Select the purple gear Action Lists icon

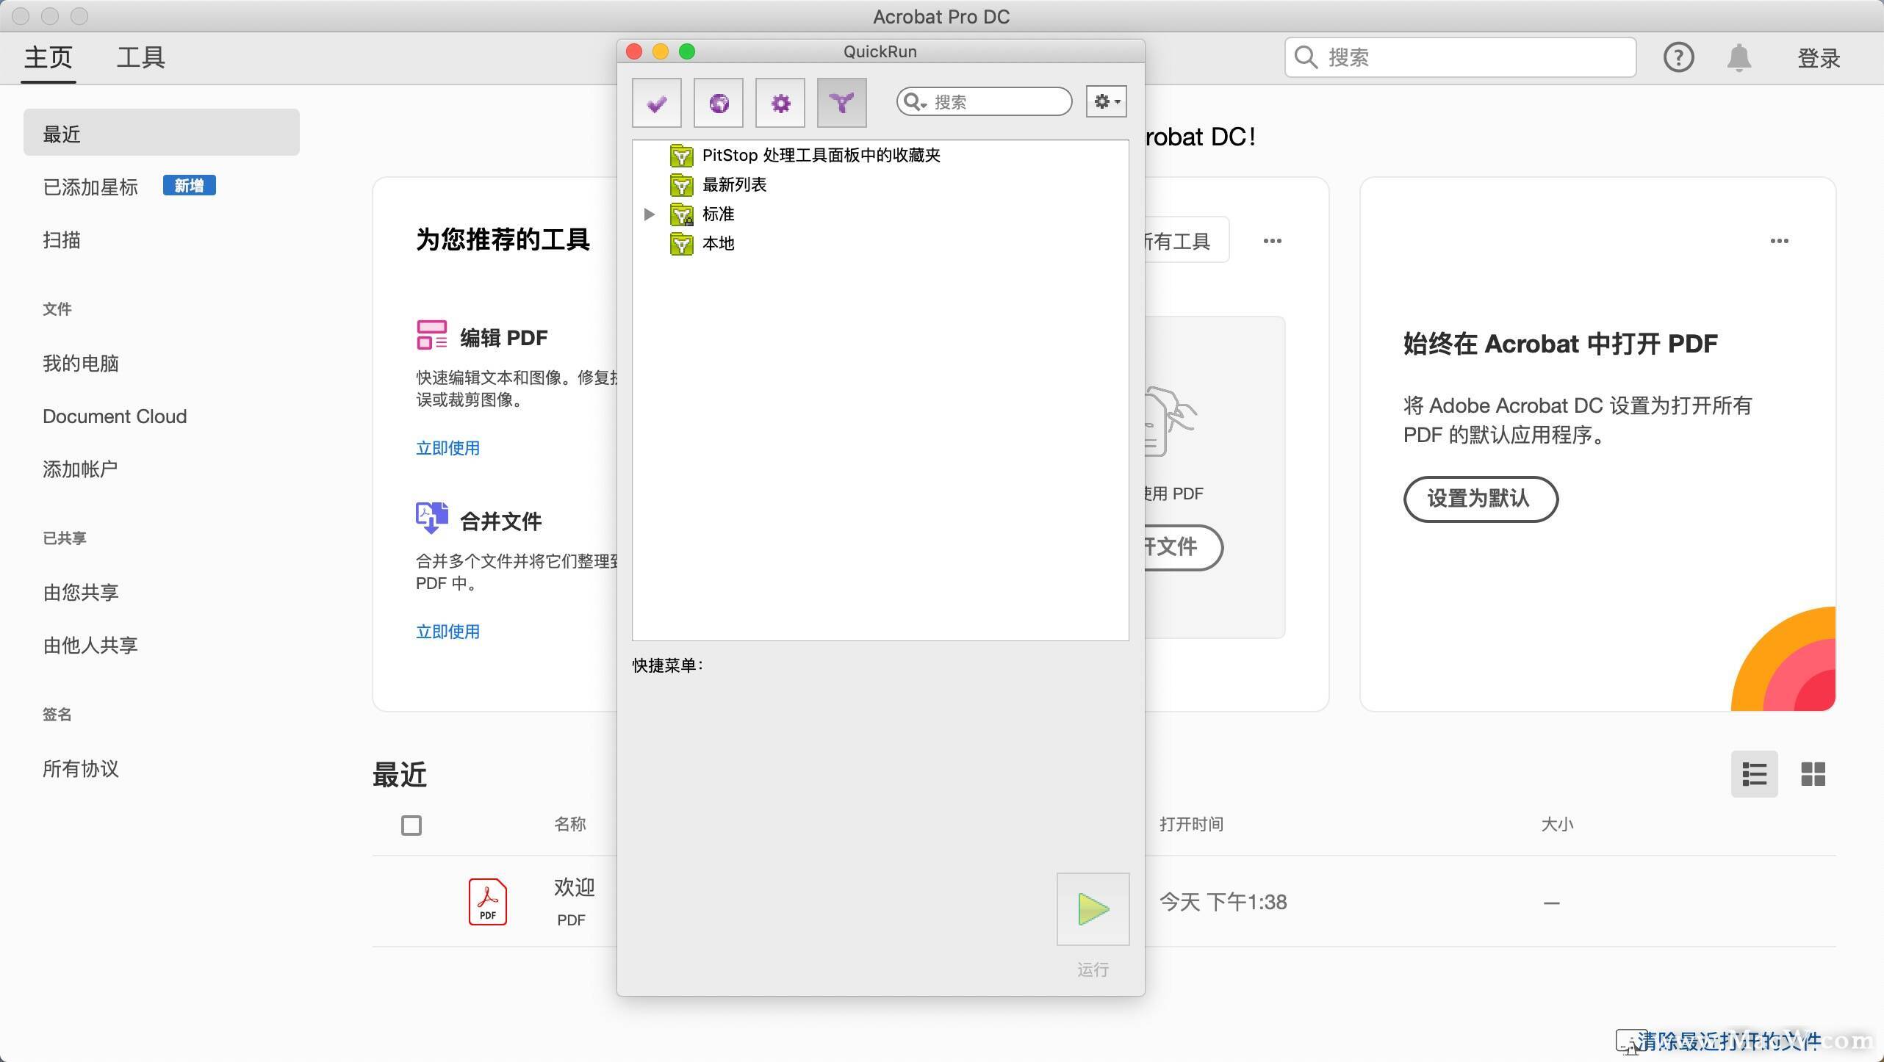tap(780, 103)
